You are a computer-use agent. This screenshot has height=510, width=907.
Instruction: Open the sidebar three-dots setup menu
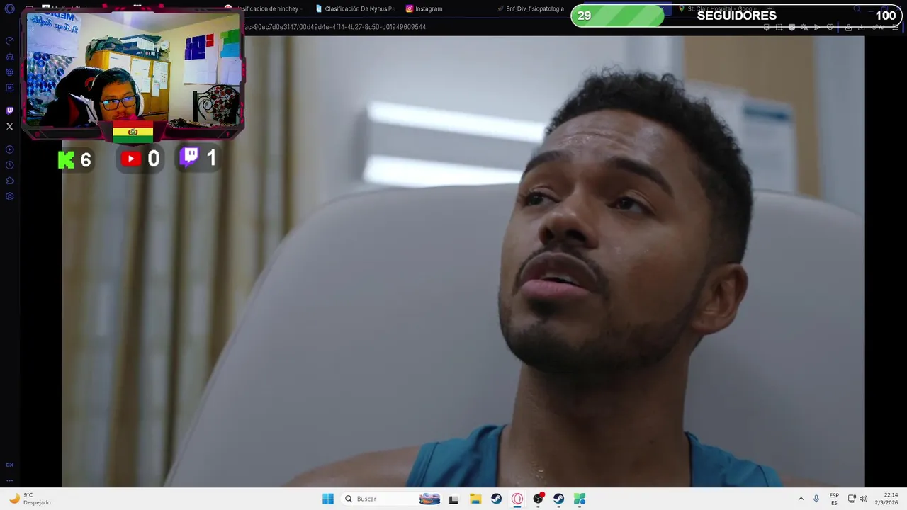(x=9, y=480)
